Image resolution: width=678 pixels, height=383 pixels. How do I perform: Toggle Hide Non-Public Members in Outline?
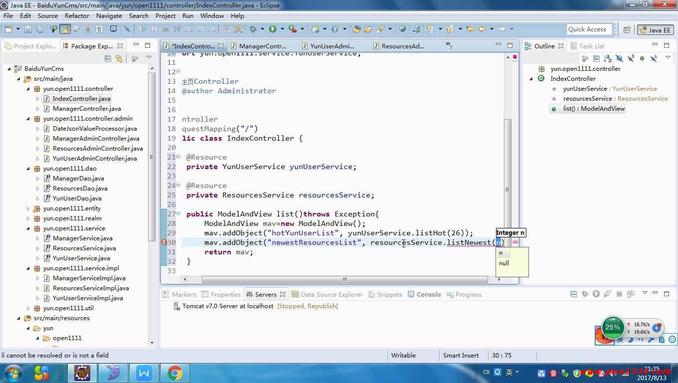tap(642, 58)
